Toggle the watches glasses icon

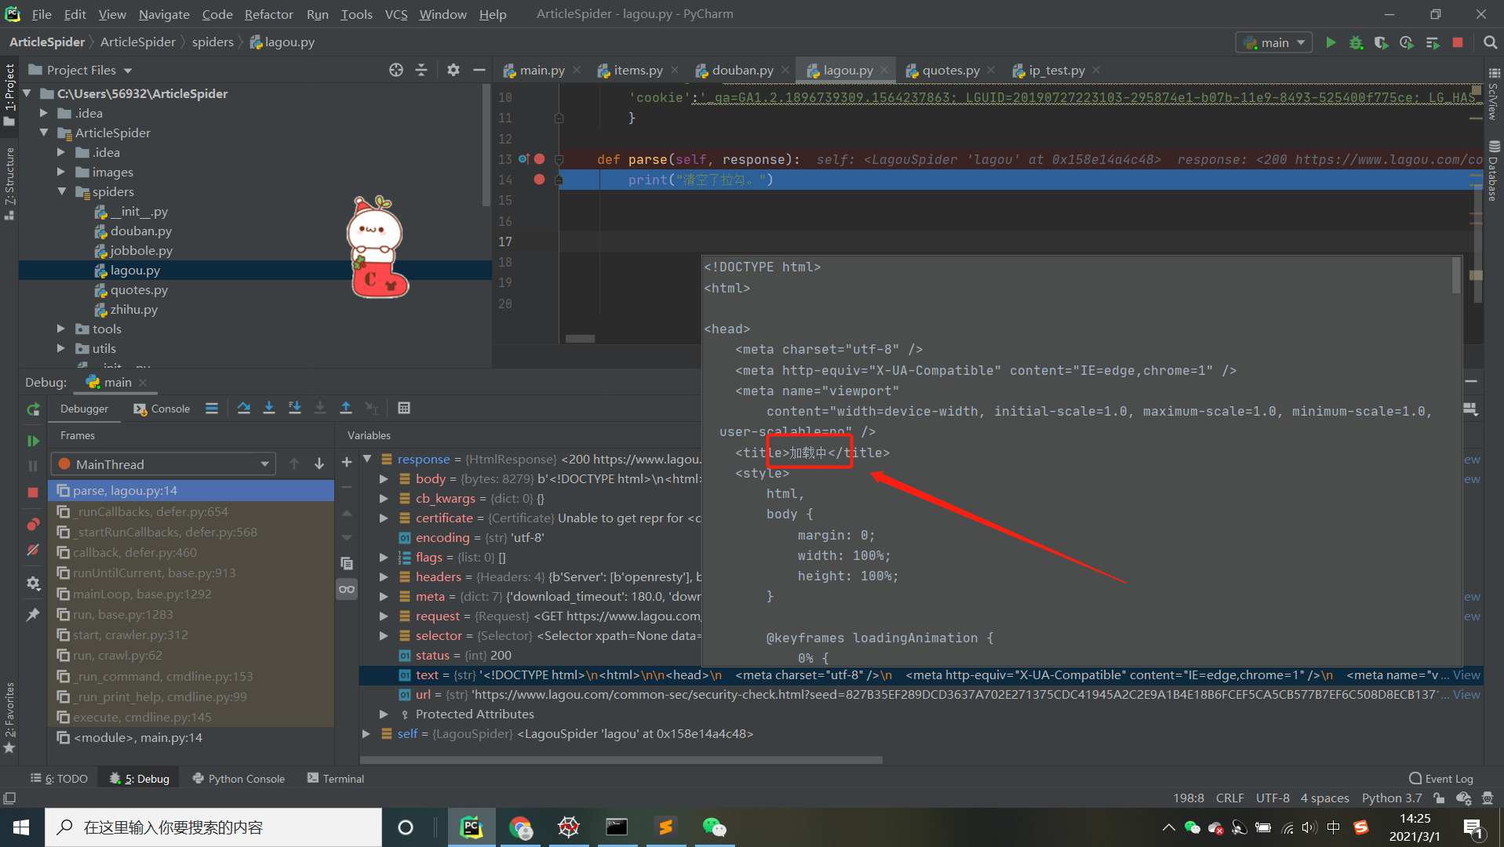point(347,589)
